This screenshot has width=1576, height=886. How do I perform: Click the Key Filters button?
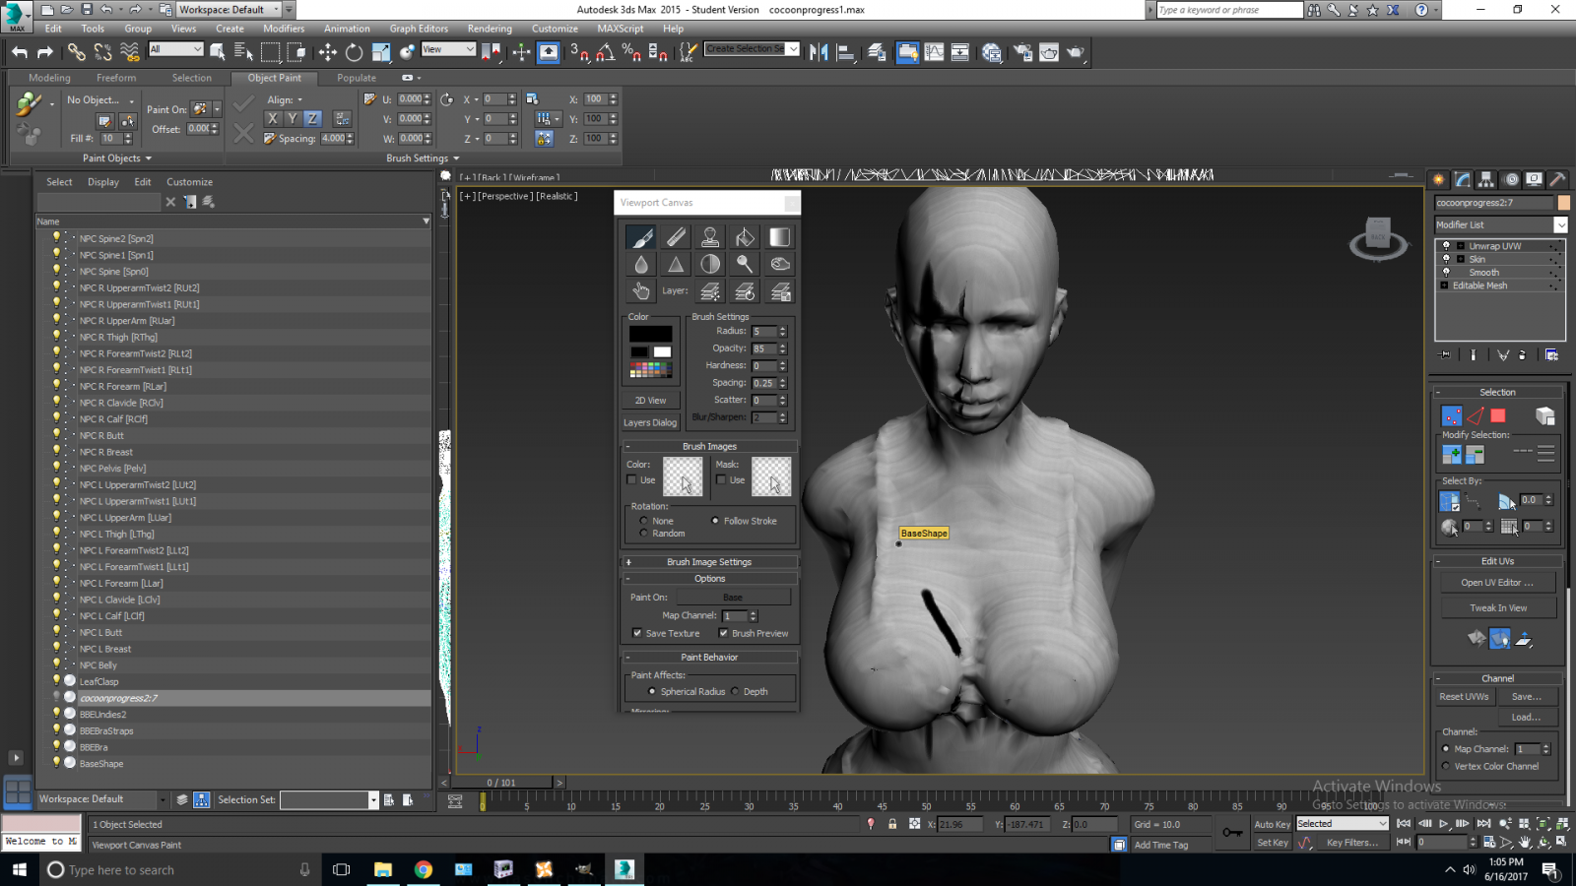click(1351, 843)
